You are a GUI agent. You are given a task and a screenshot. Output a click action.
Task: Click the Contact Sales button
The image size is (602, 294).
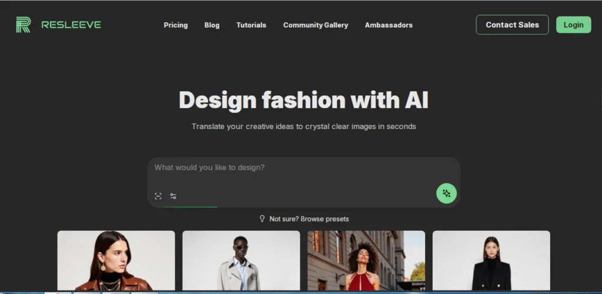click(x=512, y=25)
